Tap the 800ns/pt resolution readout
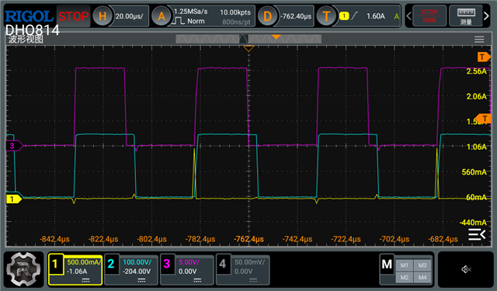This screenshot has width=497, height=291. 236,22
